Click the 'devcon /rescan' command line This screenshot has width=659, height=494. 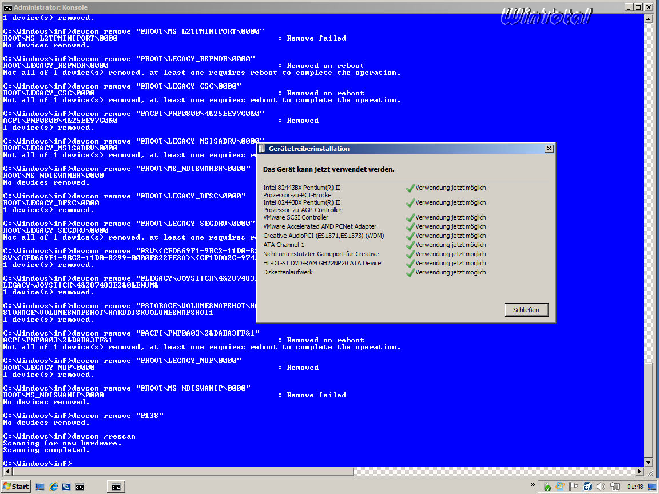pyautogui.click(x=69, y=436)
